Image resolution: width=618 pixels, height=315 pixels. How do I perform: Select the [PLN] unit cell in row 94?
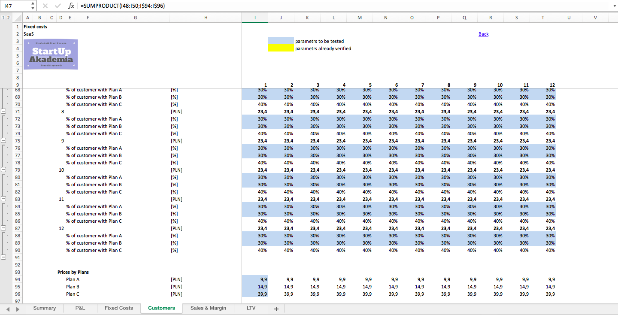coord(176,279)
